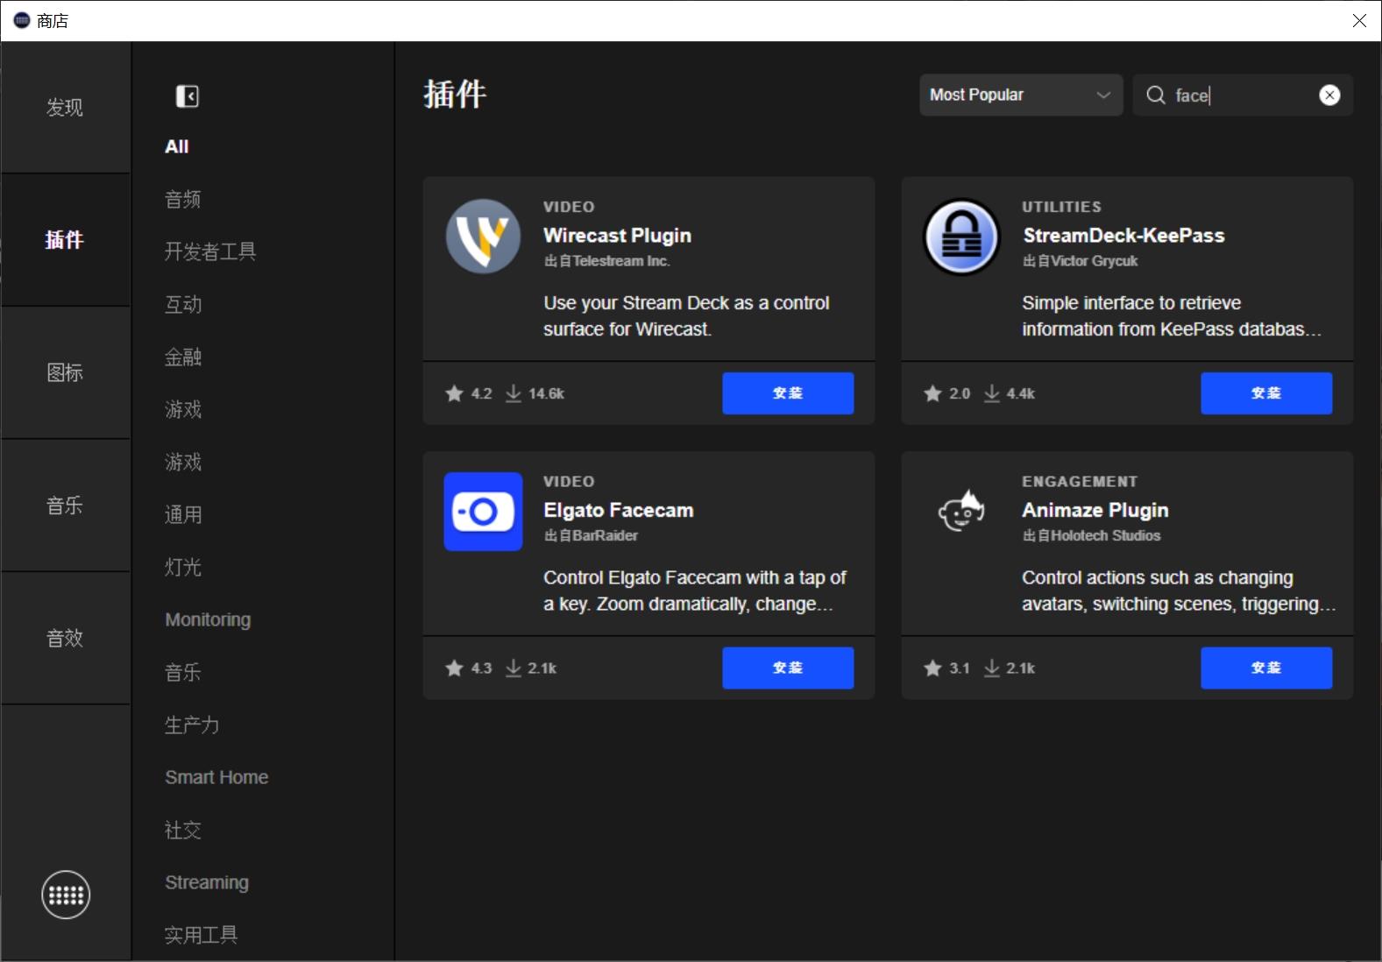
Task: Install the Animaze Plugin
Action: [x=1266, y=668]
